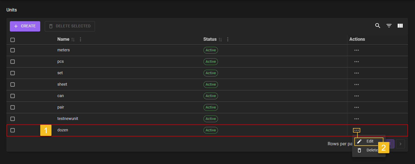Open actions ellipsis for sheet row

click(x=356, y=85)
